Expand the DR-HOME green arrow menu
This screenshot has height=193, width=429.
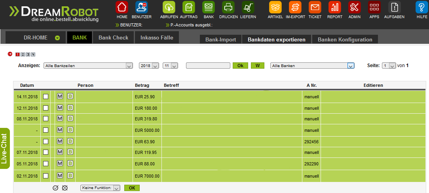click(57, 38)
